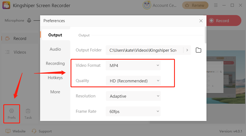Expand the Quality HD dropdown
Image resolution: width=246 pixels, height=136 pixels.
(133, 81)
